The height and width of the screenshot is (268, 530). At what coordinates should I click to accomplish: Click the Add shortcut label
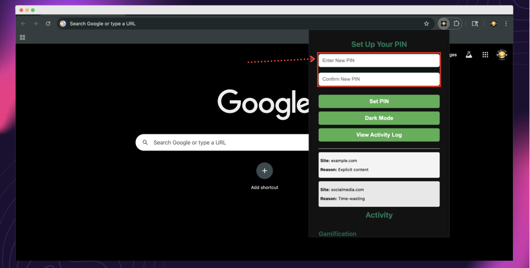(264, 187)
